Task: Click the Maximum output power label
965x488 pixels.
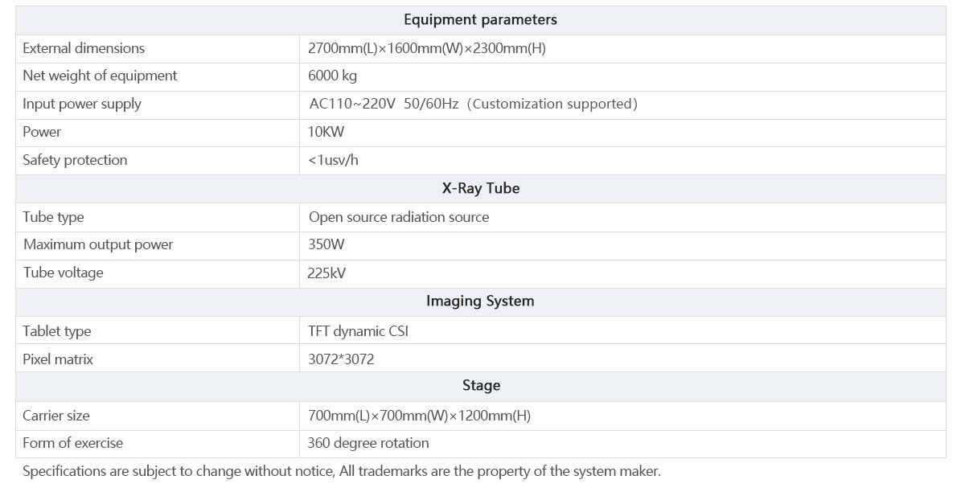Action: pos(98,244)
